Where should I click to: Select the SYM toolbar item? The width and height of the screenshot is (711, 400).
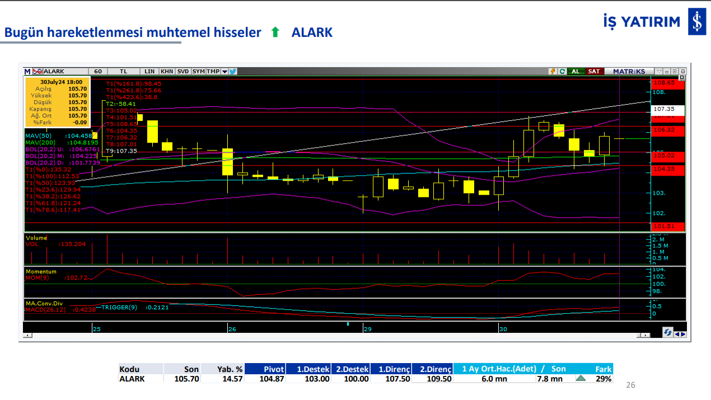(x=198, y=72)
